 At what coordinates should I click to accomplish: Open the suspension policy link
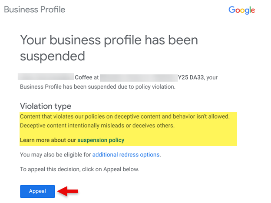(101, 140)
